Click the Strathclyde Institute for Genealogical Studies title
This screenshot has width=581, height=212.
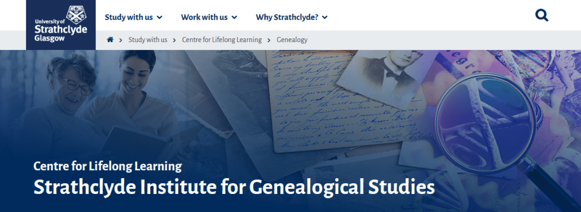234,187
